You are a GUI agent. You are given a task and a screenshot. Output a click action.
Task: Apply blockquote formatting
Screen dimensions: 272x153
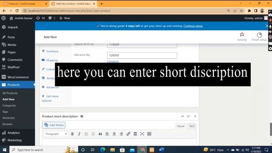(x=100, y=134)
